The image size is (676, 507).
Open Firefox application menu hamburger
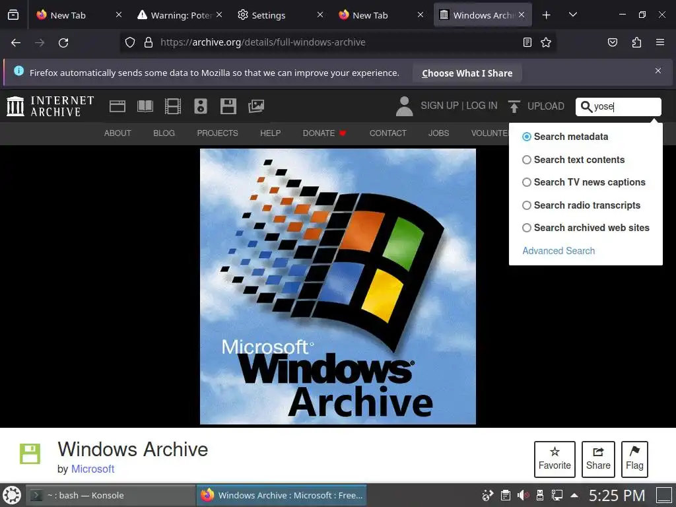coord(659,42)
